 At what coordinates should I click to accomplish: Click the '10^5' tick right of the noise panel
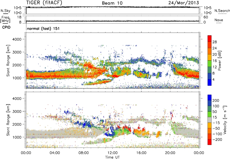(208, 8)
